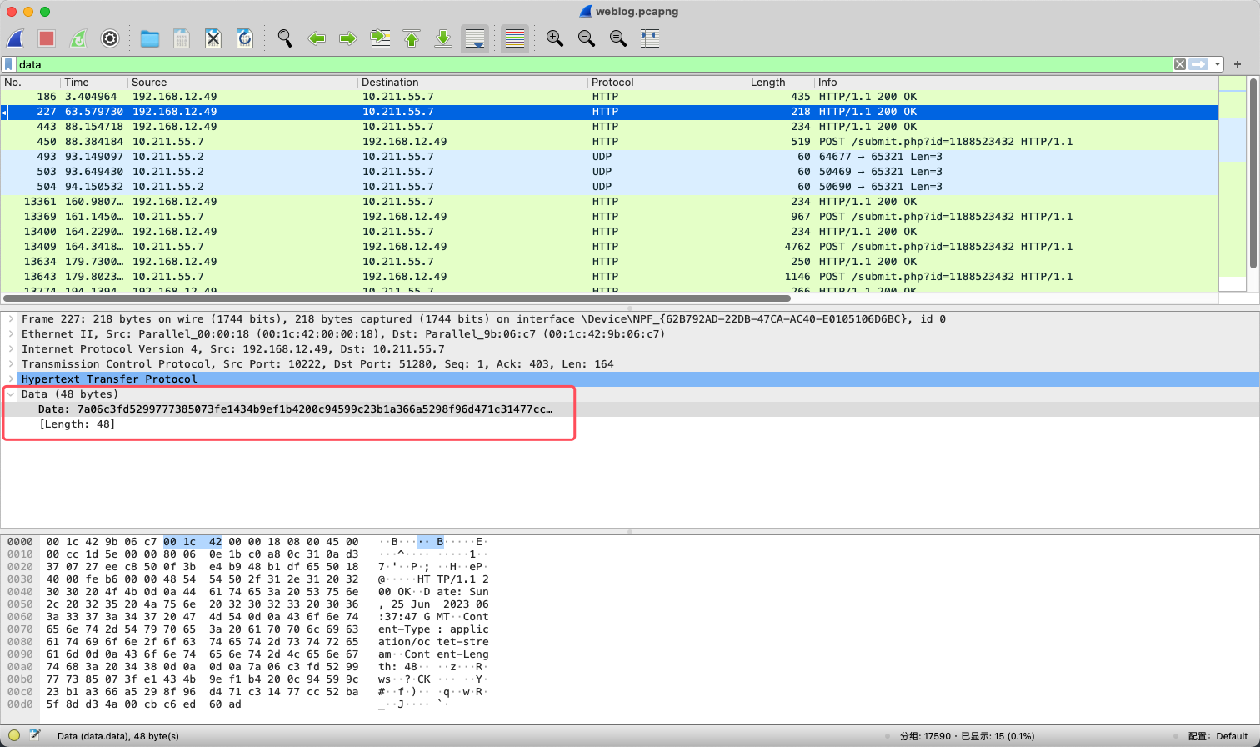
Task: Apply the display filter arrow button
Action: click(x=1198, y=64)
